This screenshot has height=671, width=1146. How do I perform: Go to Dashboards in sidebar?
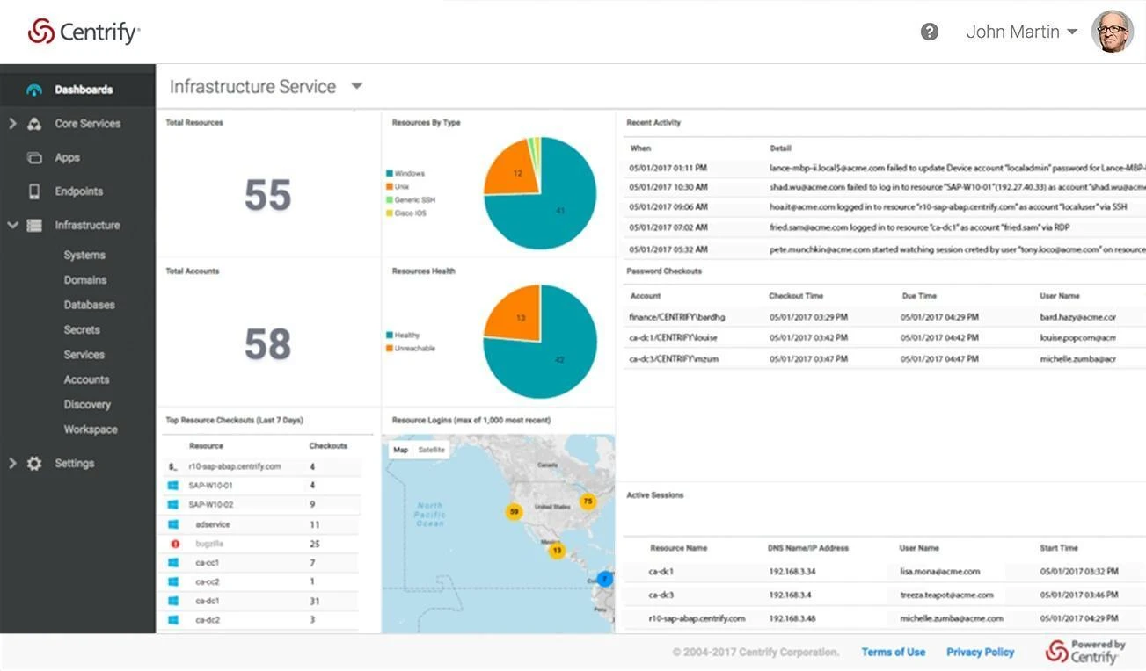tap(84, 90)
